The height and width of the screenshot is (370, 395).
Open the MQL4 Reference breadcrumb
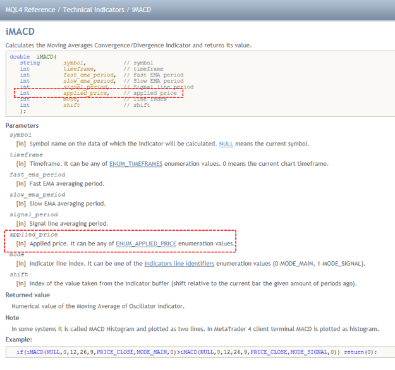pos(30,10)
